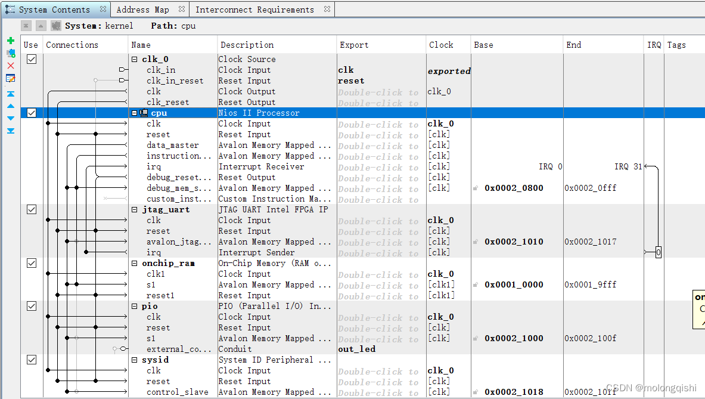This screenshot has width=705, height=399.
Task: Click the red X Remove component icon
Action: (x=11, y=66)
